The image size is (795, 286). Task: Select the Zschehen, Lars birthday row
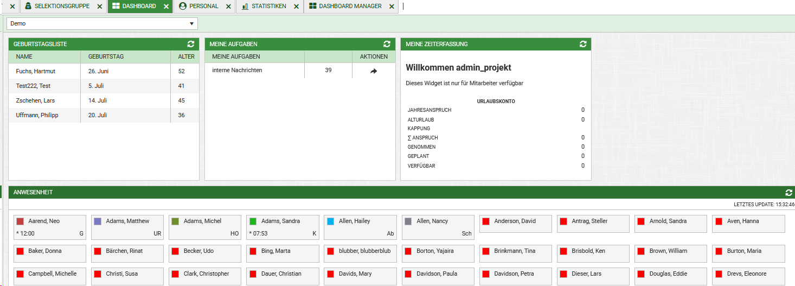(104, 100)
